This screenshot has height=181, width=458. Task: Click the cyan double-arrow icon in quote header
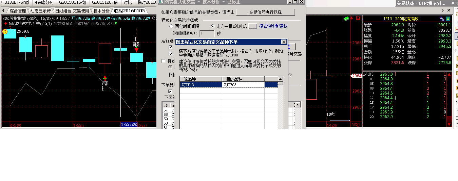click(448, 19)
